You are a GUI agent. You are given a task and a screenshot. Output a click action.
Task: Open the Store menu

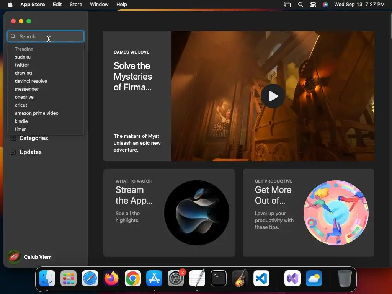[76, 4]
